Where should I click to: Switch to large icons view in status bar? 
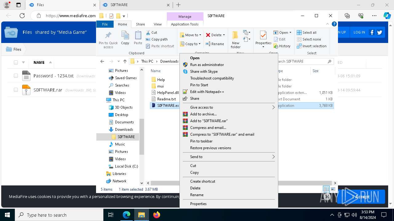point(333,189)
